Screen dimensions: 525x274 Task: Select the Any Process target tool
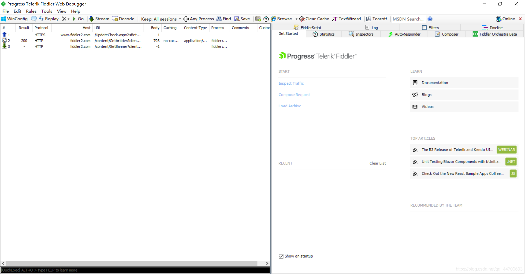click(199, 19)
